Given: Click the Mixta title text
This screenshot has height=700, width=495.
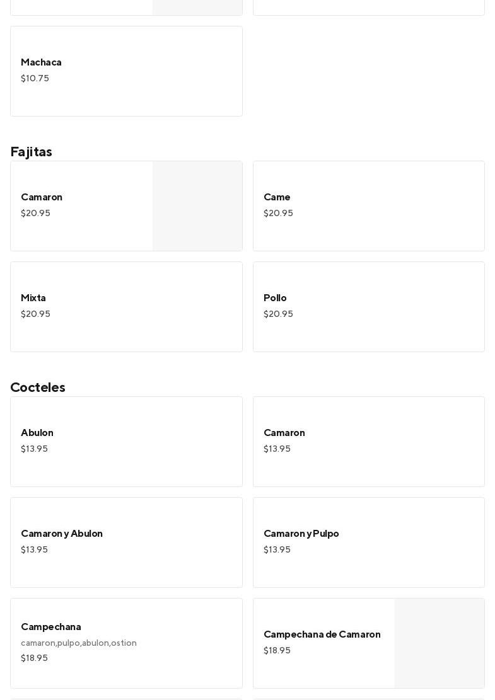Looking at the screenshot, I should pyautogui.click(x=33, y=298).
